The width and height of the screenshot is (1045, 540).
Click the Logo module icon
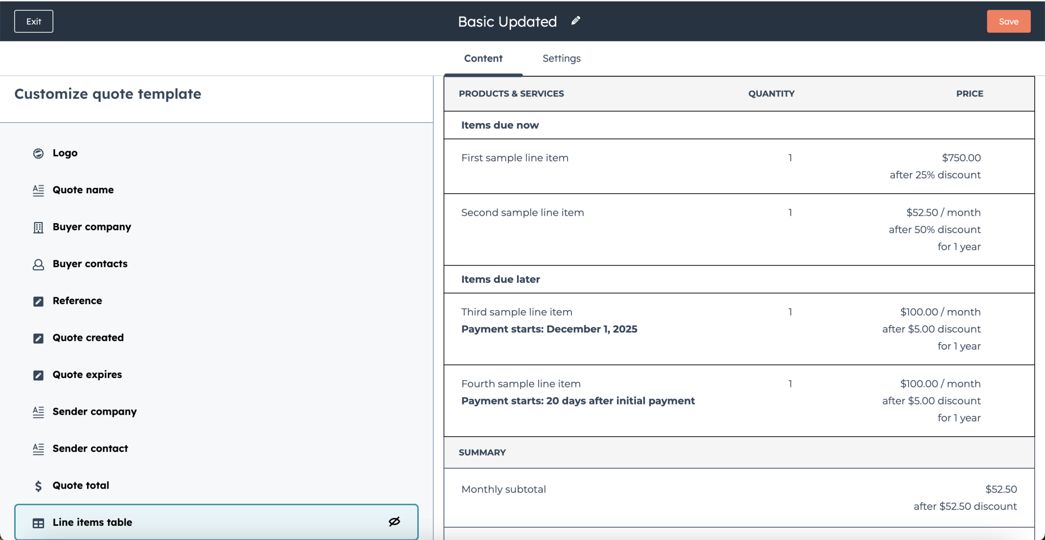point(38,153)
